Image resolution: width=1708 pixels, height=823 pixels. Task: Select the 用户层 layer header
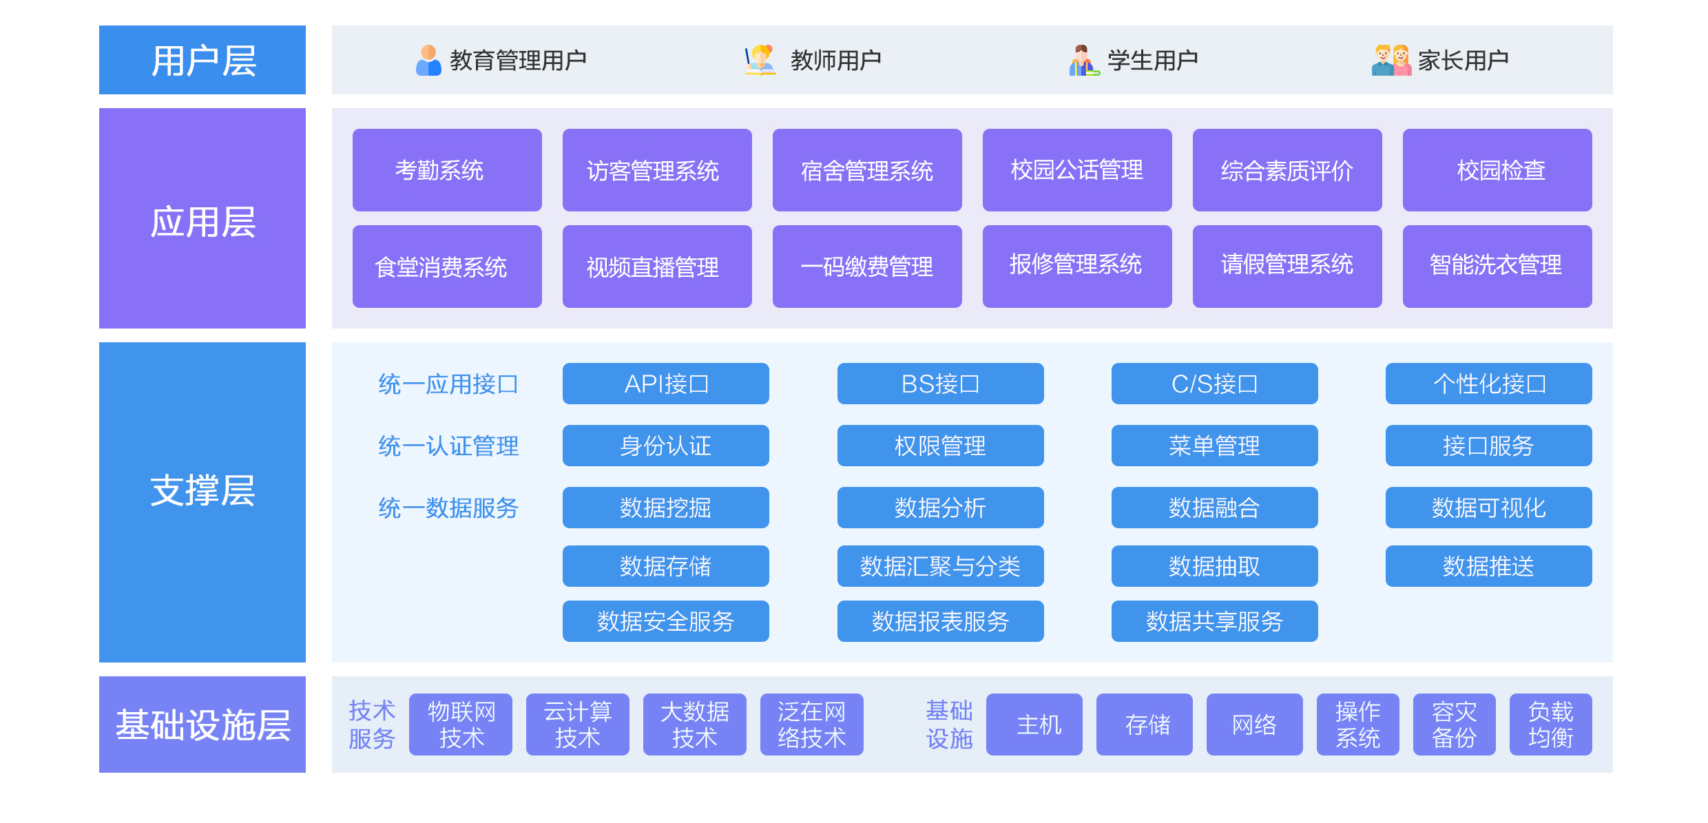point(202,61)
